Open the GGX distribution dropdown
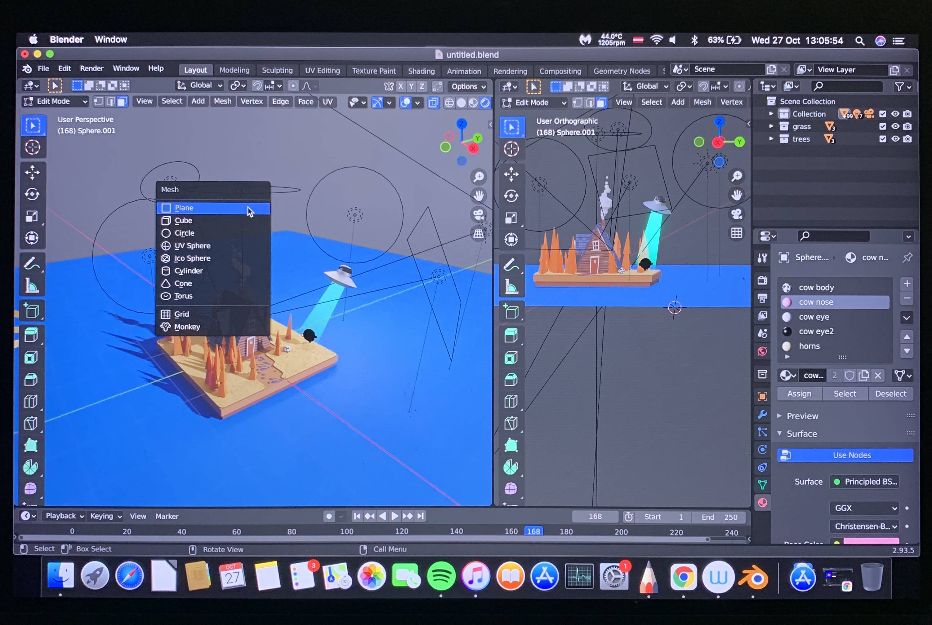The image size is (932, 625). pos(864,508)
